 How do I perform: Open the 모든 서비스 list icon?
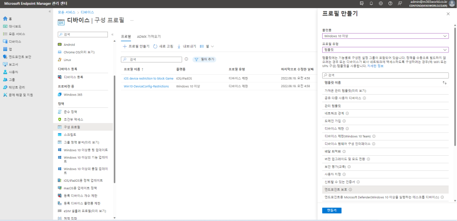(5, 34)
